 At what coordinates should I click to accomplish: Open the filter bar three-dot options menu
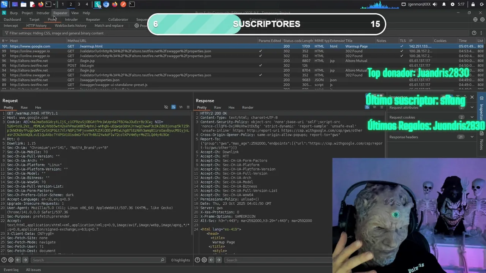pyautogui.click(x=481, y=33)
